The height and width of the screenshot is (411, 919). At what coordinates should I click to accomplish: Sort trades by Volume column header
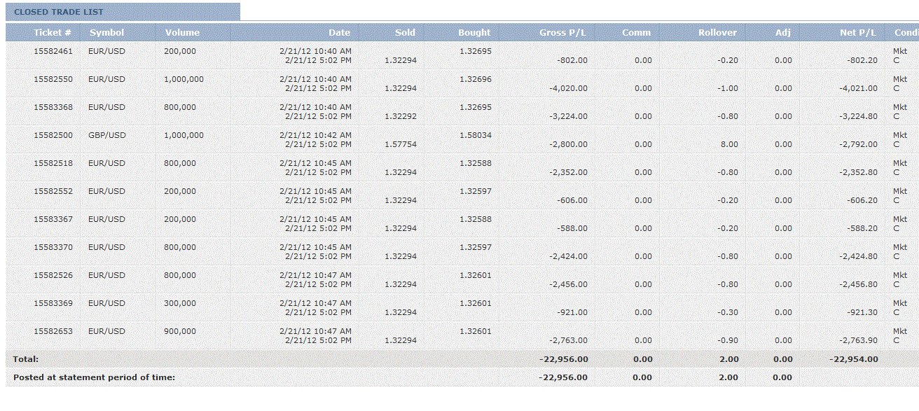click(x=182, y=32)
